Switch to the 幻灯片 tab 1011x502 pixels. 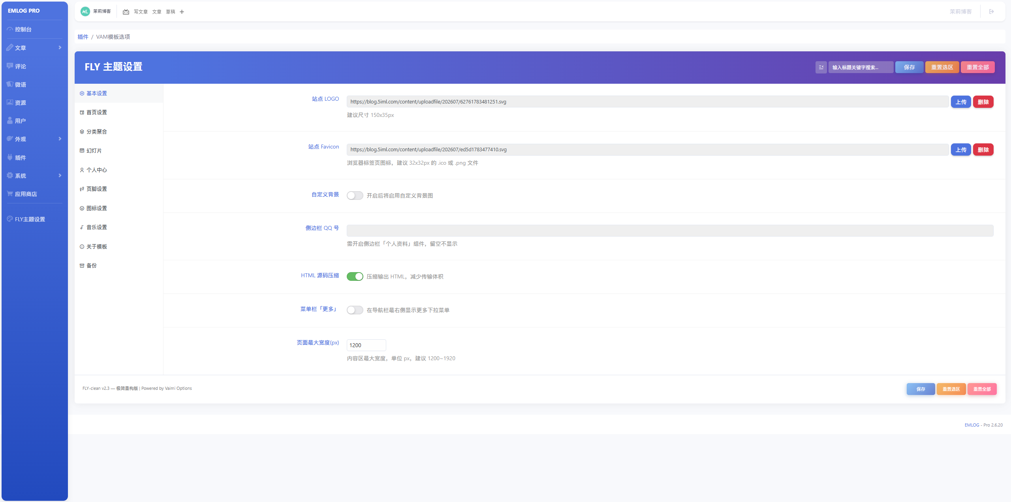click(x=119, y=151)
